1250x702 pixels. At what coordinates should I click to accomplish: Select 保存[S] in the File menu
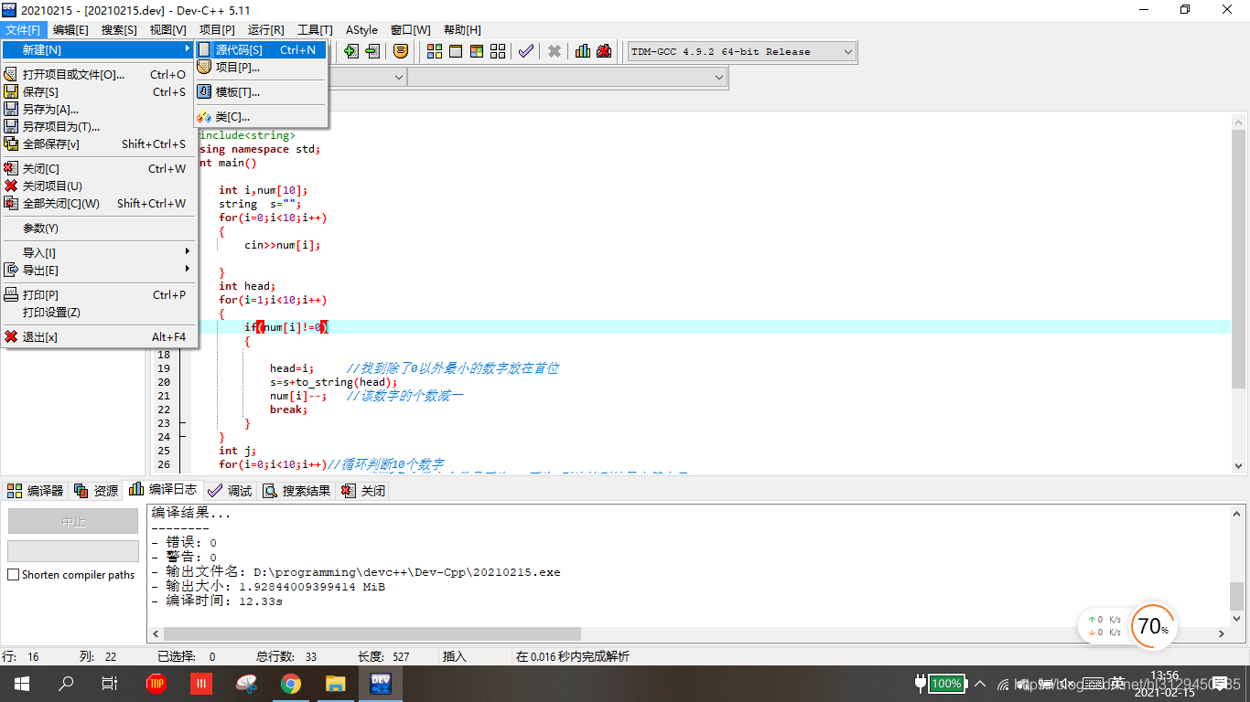(x=98, y=91)
